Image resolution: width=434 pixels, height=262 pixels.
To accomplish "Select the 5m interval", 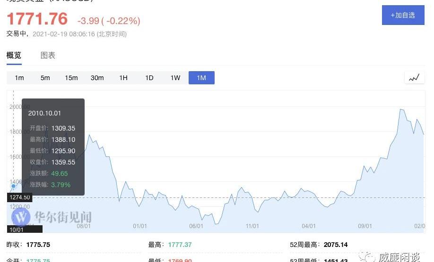I will 45,78.
